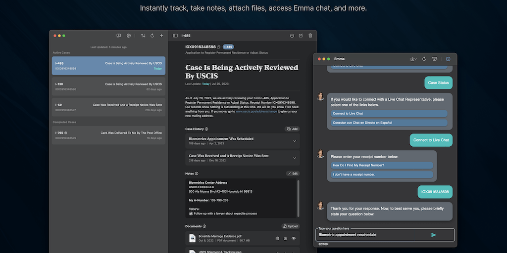Toggle the sidebar panel icon

[175, 36]
